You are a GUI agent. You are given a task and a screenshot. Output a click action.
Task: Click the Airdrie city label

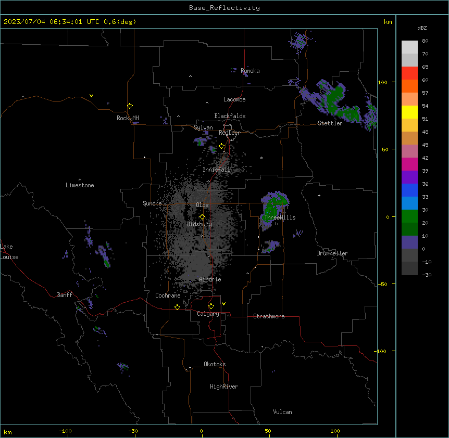pos(210,280)
